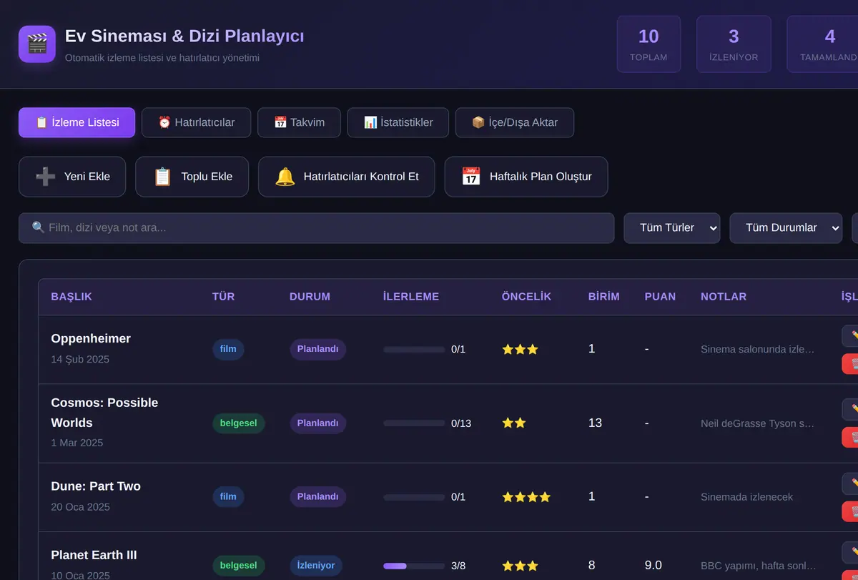858x580 pixels.
Task: Click the note "Sinemada izlenecek"
Action: (746, 497)
